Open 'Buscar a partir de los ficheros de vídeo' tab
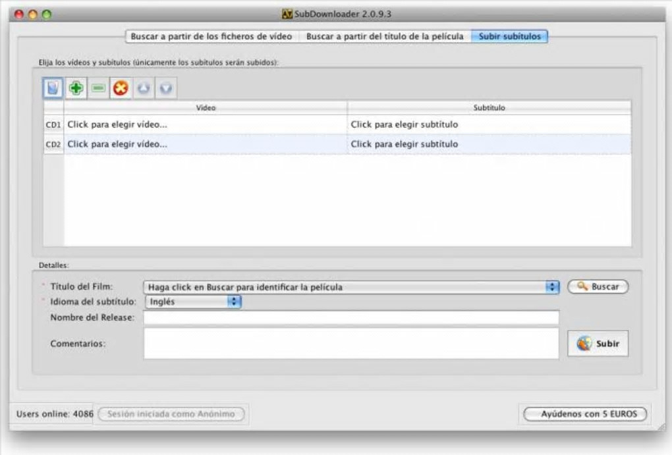The height and width of the screenshot is (455, 672). 211,36
